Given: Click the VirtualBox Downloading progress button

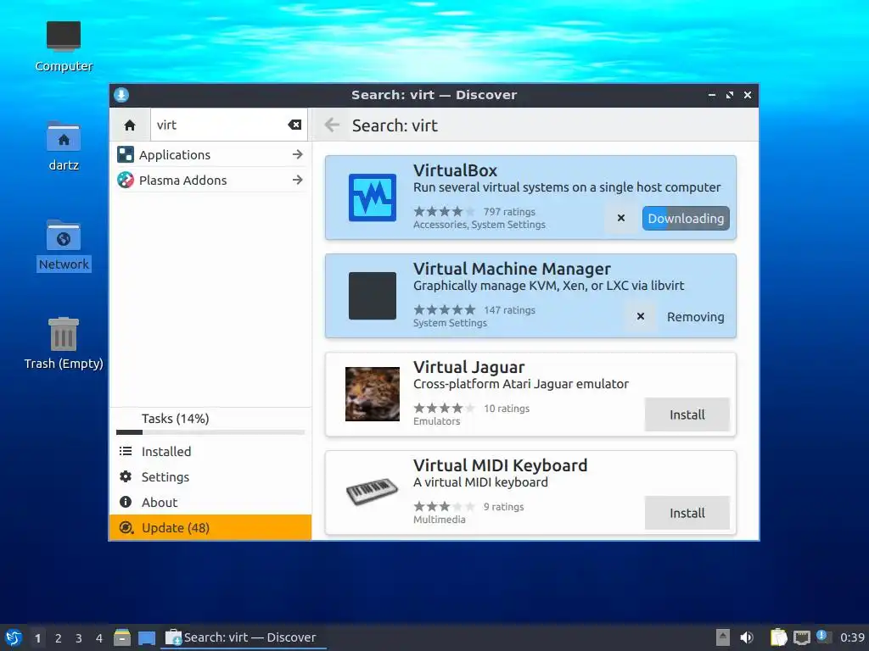Looking at the screenshot, I should 686,218.
